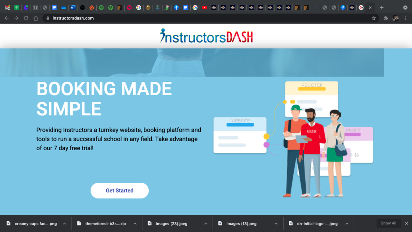Click Show All downloads button
412x232 pixels.
click(x=388, y=223)
